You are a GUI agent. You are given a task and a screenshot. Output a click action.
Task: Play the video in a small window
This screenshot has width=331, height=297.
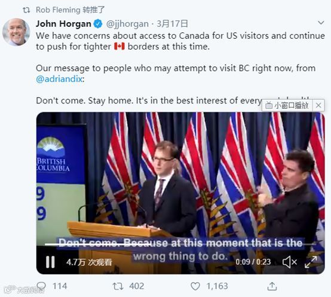[287, 105]
